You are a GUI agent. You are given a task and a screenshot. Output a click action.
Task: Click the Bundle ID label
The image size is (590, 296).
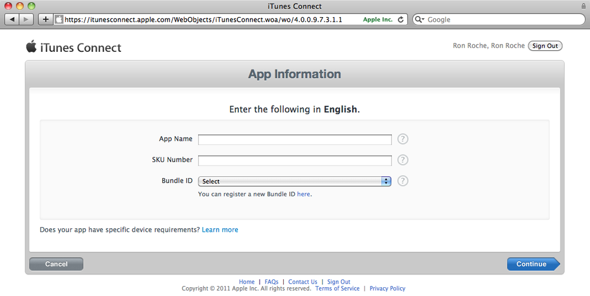(x=177, y=181)
